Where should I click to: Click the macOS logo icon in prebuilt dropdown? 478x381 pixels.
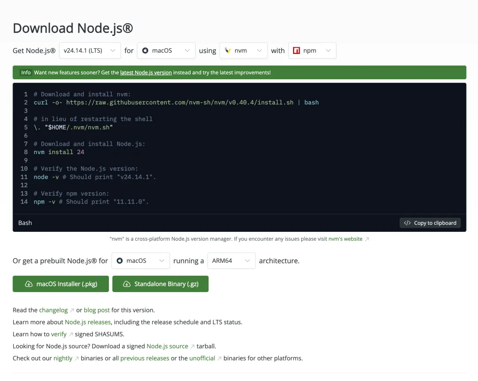(x=120, y=261)
